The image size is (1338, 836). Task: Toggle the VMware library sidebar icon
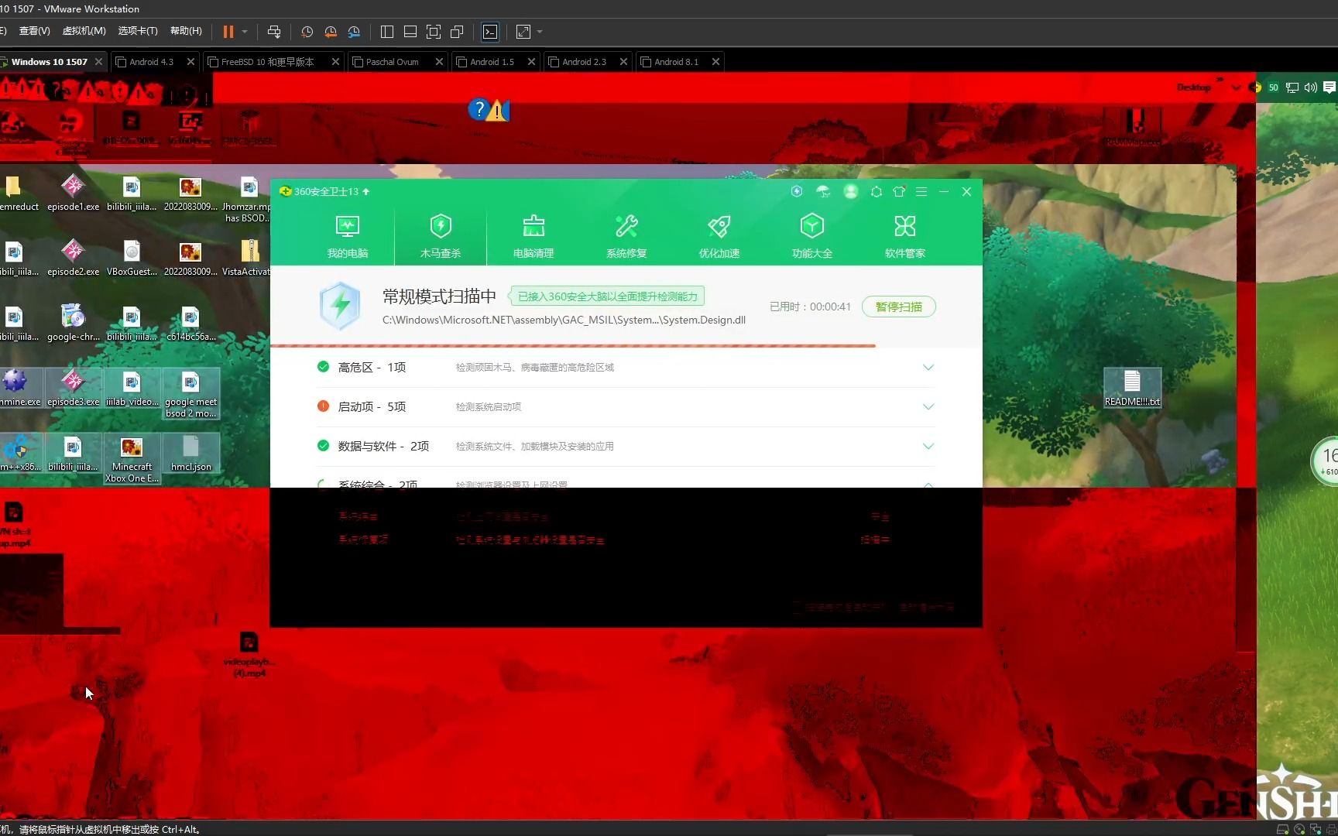click(x=387, y=32)
